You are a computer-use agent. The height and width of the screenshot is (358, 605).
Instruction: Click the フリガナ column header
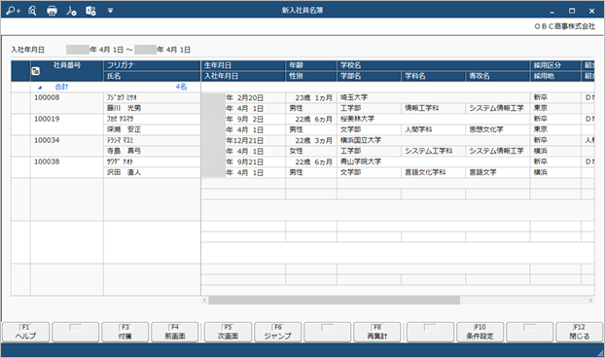pyautogui.click(x=152, y=65)
